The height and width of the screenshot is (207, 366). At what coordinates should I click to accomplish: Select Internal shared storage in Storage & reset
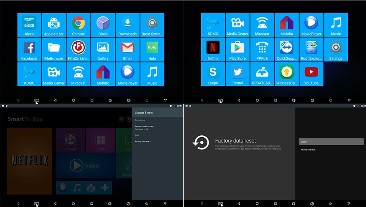157,128
